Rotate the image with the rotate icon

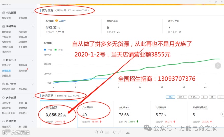point(115,132)
